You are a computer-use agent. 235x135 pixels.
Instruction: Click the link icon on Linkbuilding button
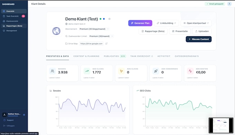pos(158,23)
